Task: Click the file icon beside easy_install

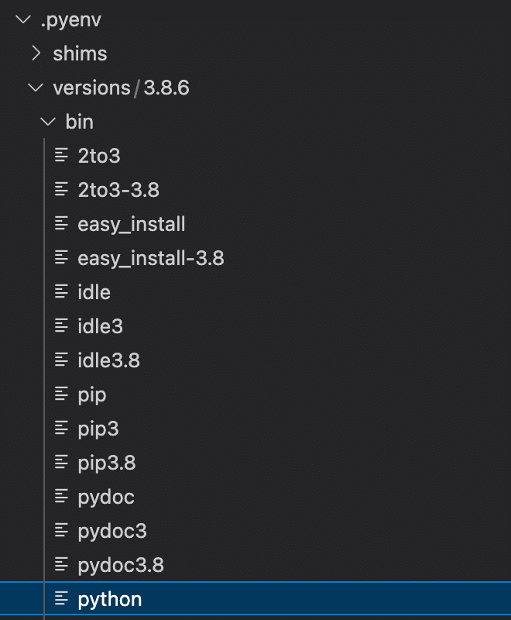Action: [62, 223]
